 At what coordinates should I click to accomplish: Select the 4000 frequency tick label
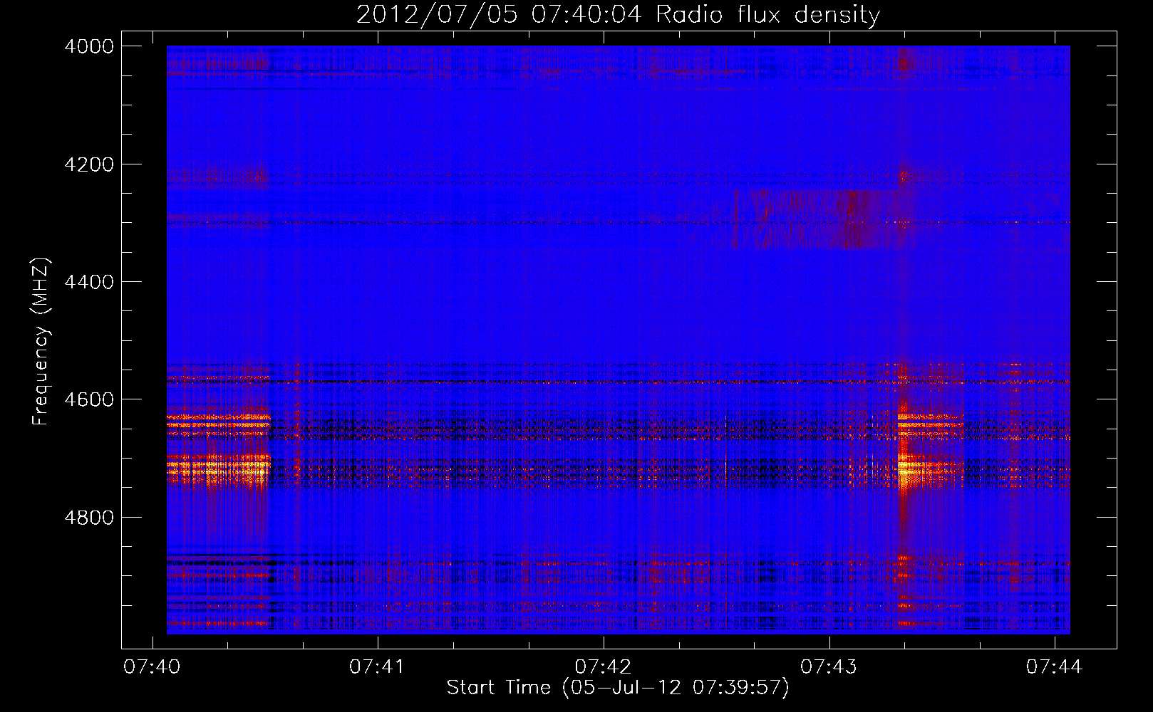click(x=89, y=46)
